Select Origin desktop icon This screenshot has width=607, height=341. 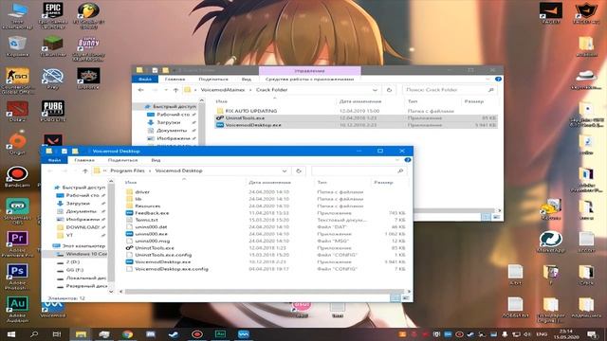[x=17, y=143]
